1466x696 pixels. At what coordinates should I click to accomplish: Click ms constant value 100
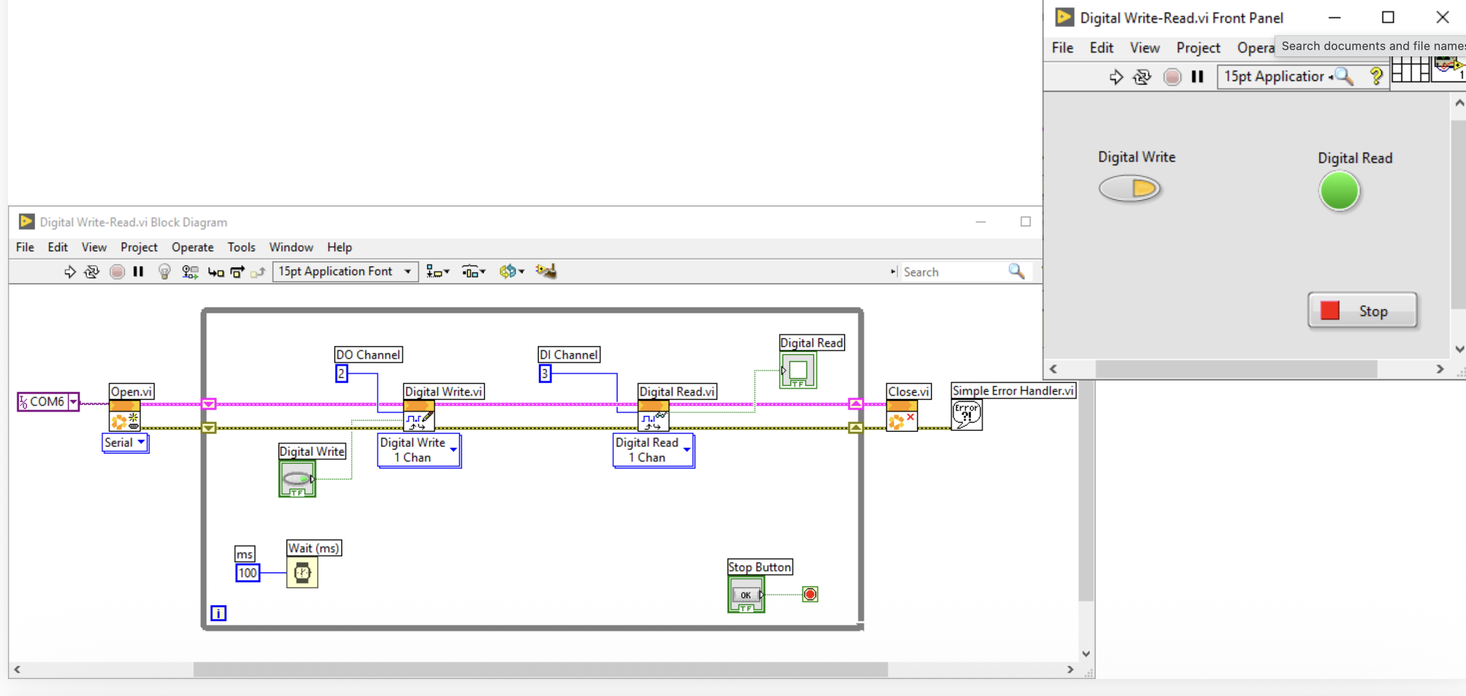coord(248,573)
